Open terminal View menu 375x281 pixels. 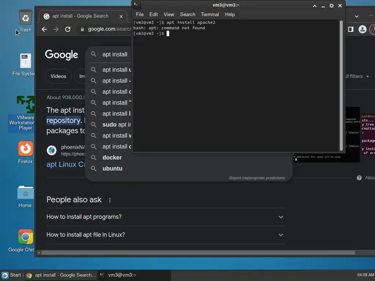tap(168, 14)
